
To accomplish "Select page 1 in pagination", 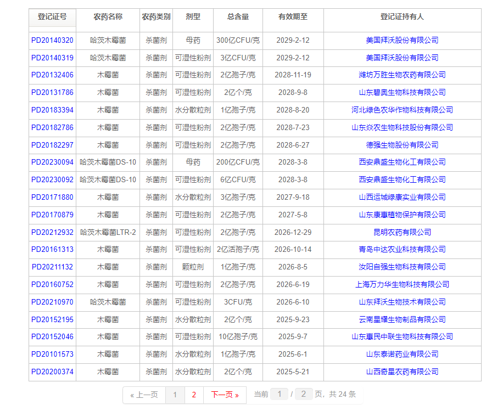I will (x=175, y=395).
